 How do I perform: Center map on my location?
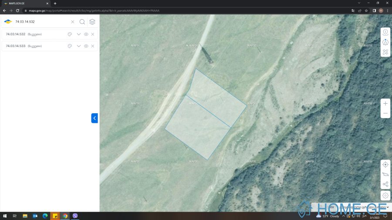click(x=385, y=164)
